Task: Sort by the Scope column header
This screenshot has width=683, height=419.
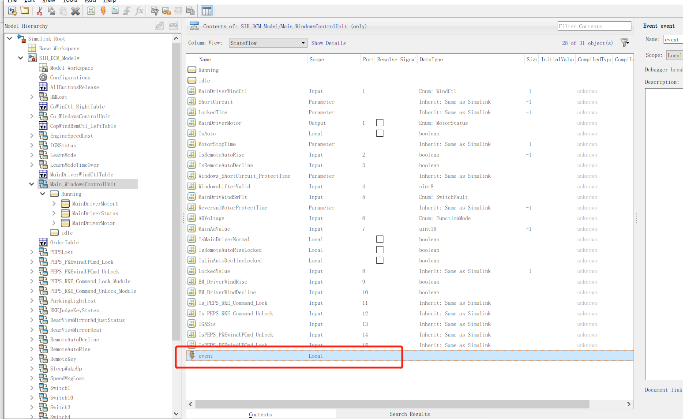Action: coord(334,59)
